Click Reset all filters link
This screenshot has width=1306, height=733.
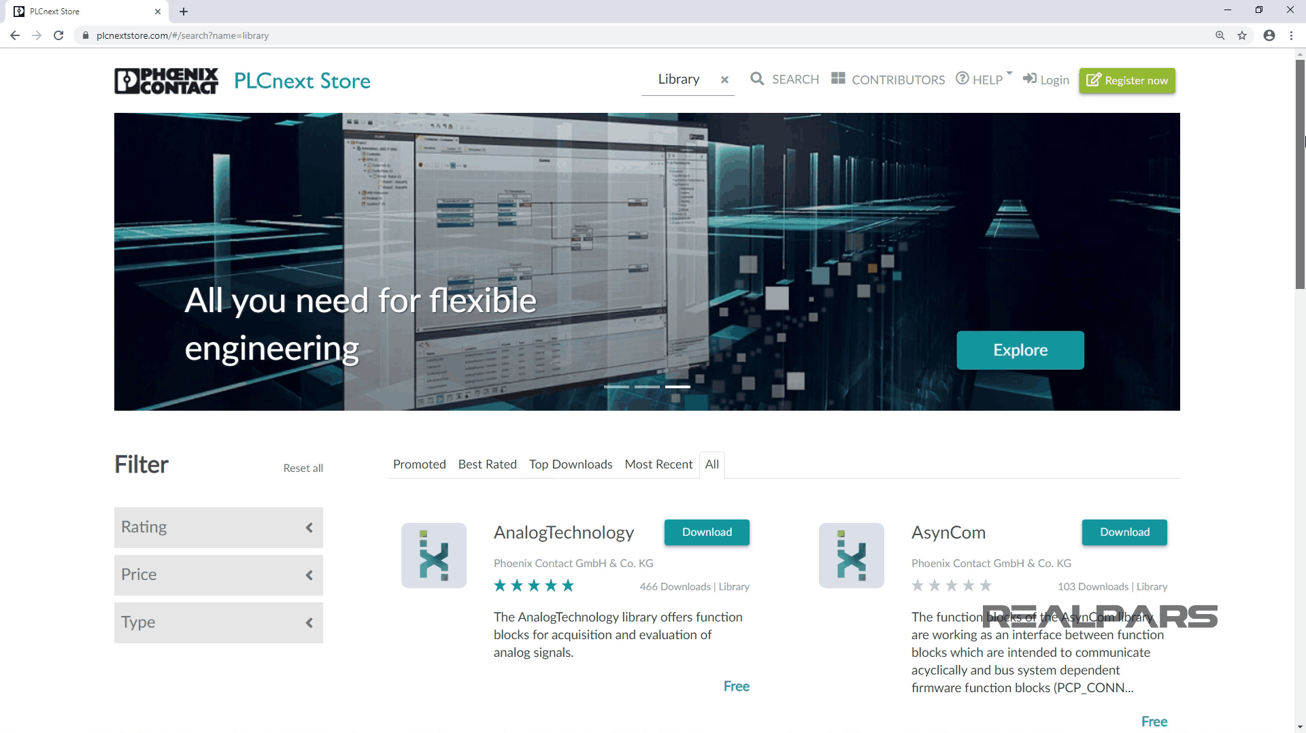(x=303, y=468)
